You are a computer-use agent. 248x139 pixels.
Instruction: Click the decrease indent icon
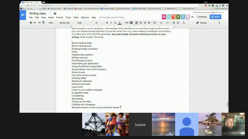174,23
